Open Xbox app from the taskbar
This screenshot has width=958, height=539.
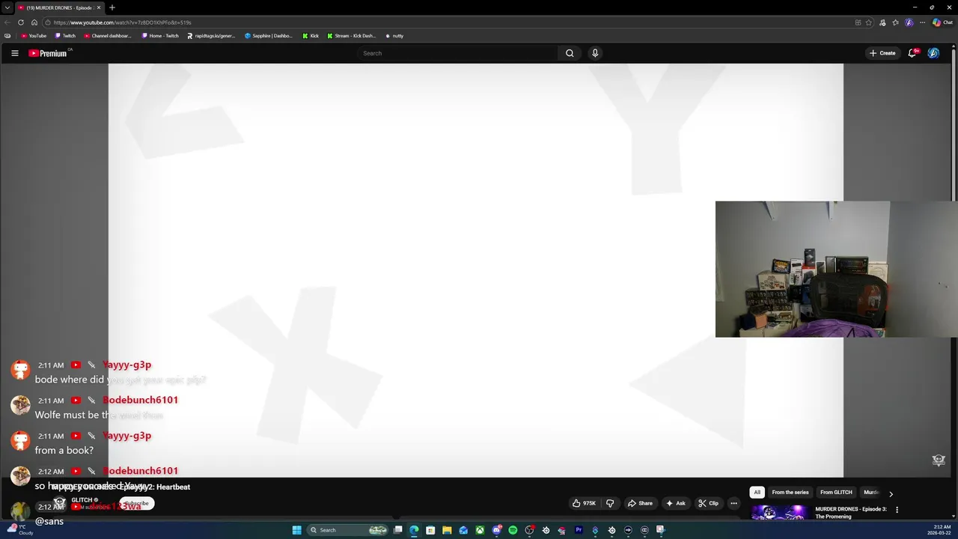(x=480, y=530)
